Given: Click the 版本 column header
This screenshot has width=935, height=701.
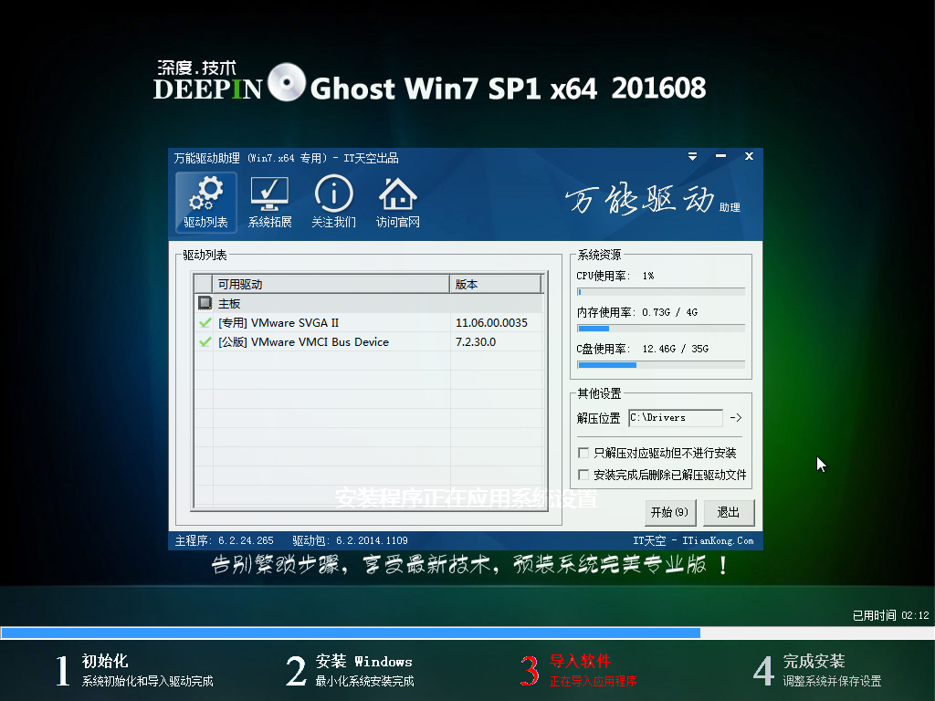Looking at the screenshot, I should (493, 283).
